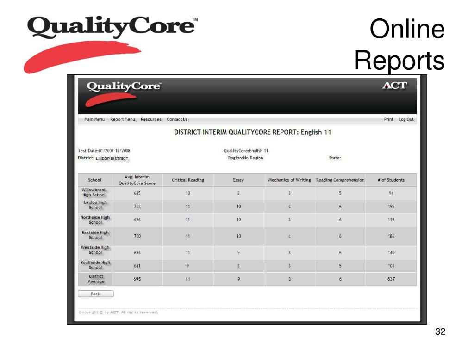Click the Westside High School row label
The image size is (474, 355).
click(95, 250)
